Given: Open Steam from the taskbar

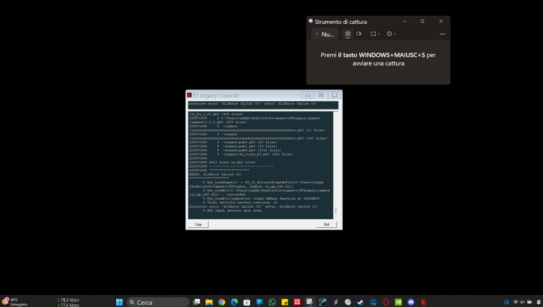Looking at the screenshot, I should point(361,302).
